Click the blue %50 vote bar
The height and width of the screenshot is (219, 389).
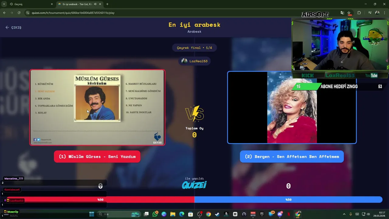pos(288,200)
